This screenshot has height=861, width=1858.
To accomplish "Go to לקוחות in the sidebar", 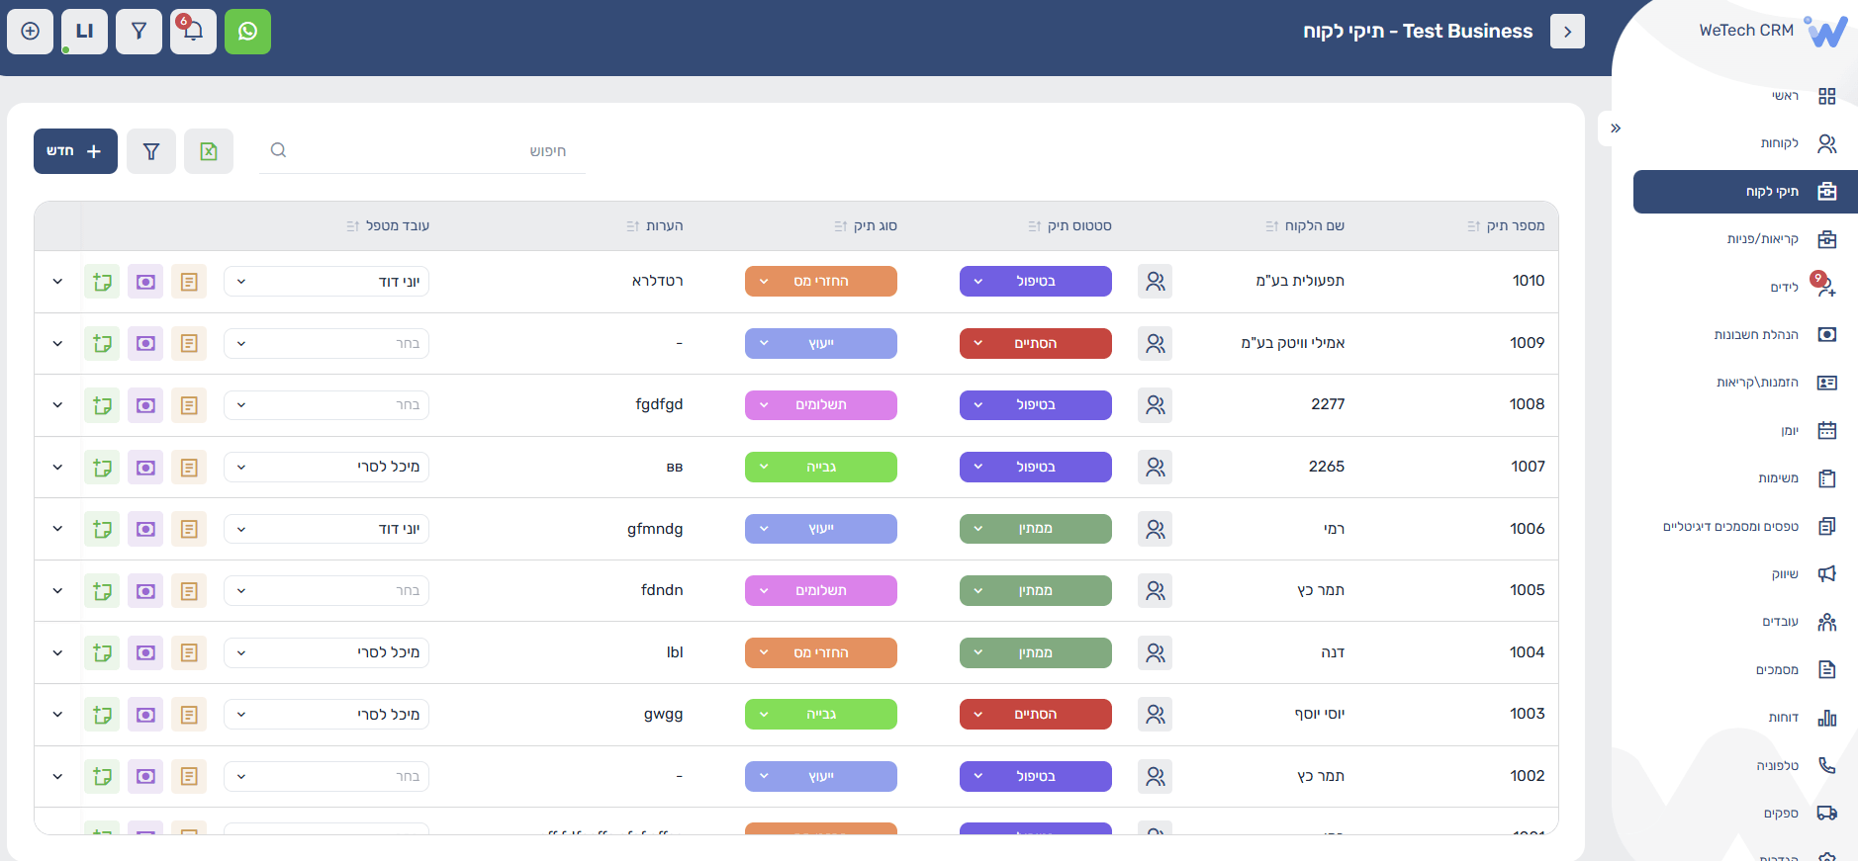I will coord(1779,143).
